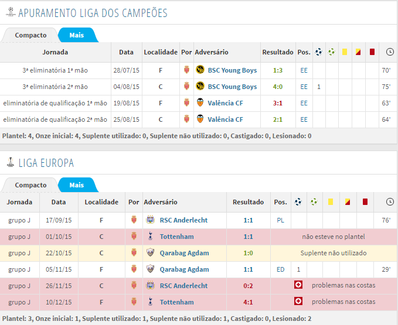
Task: Open match result 3:1 against Valência CF
Action: pos(278,103)
